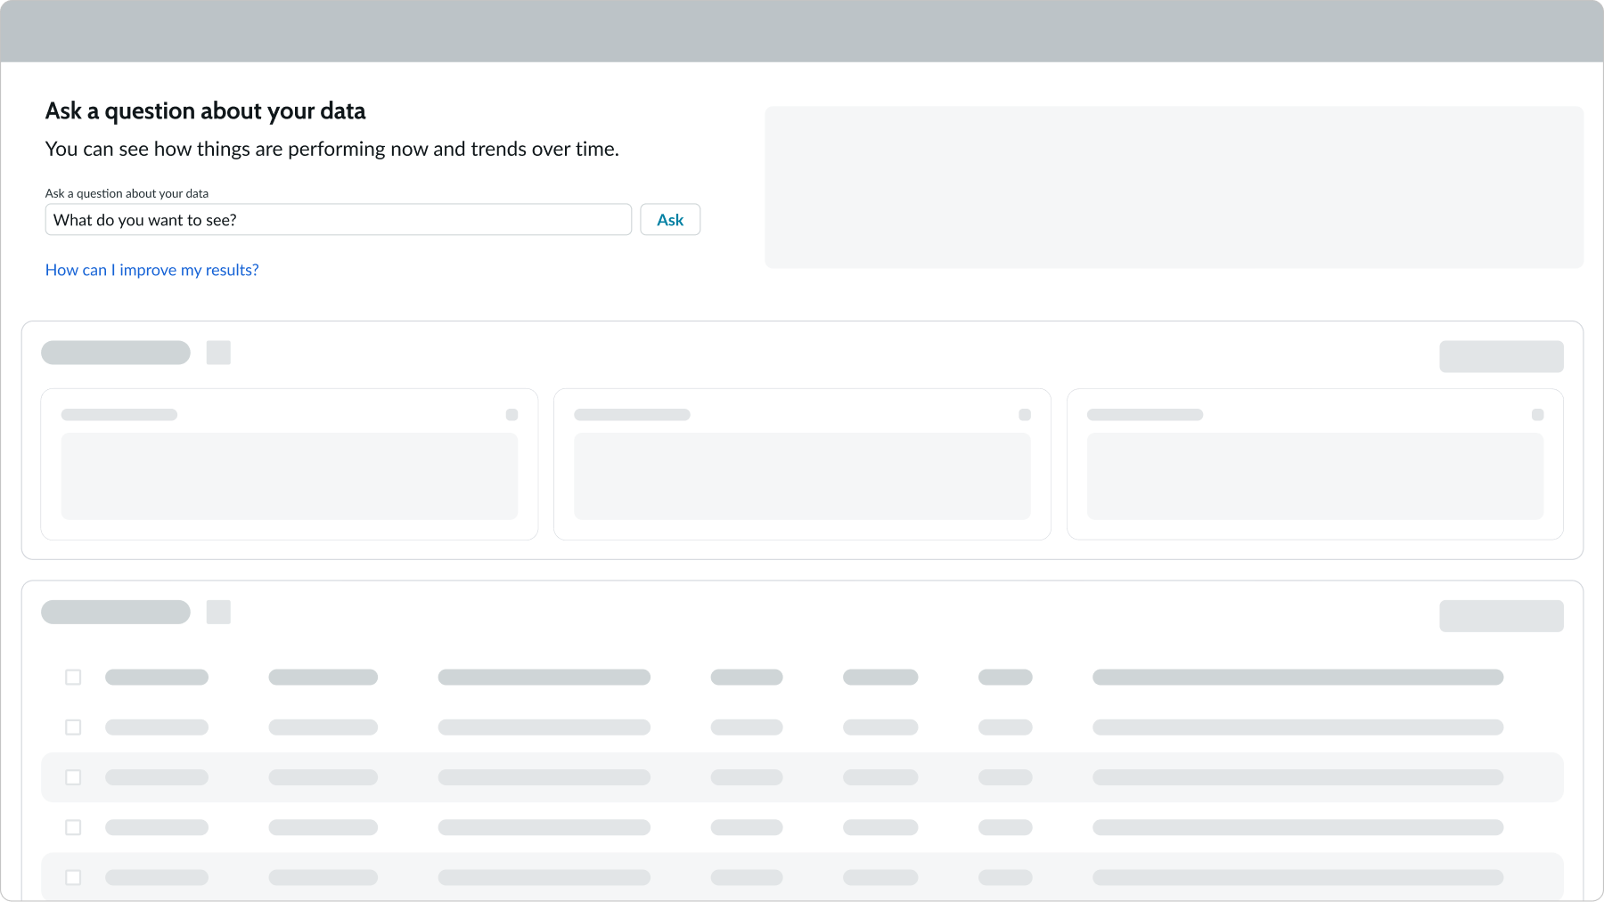Open the placeholder button at the table section's right
The height and width of the screenshot is (902, 1604).
[x=1501, y=616]
